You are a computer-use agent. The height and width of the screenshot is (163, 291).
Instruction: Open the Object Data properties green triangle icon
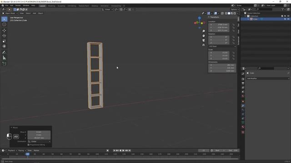tap(243, 122)
